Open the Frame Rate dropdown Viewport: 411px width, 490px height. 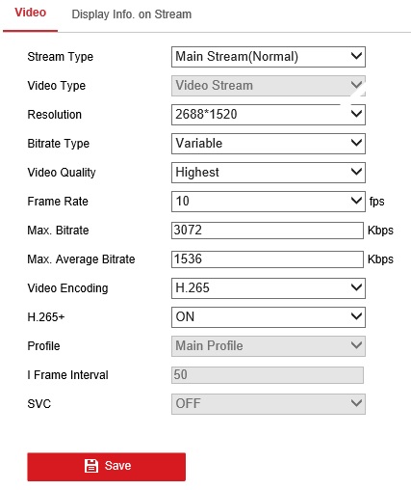pyautogui.click(x=269, y=202)
